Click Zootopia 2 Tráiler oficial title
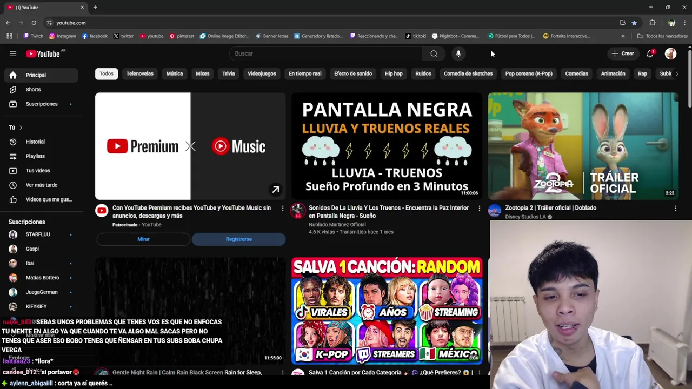The width and height of the screenshot is (692, 389). click(550, 208)
